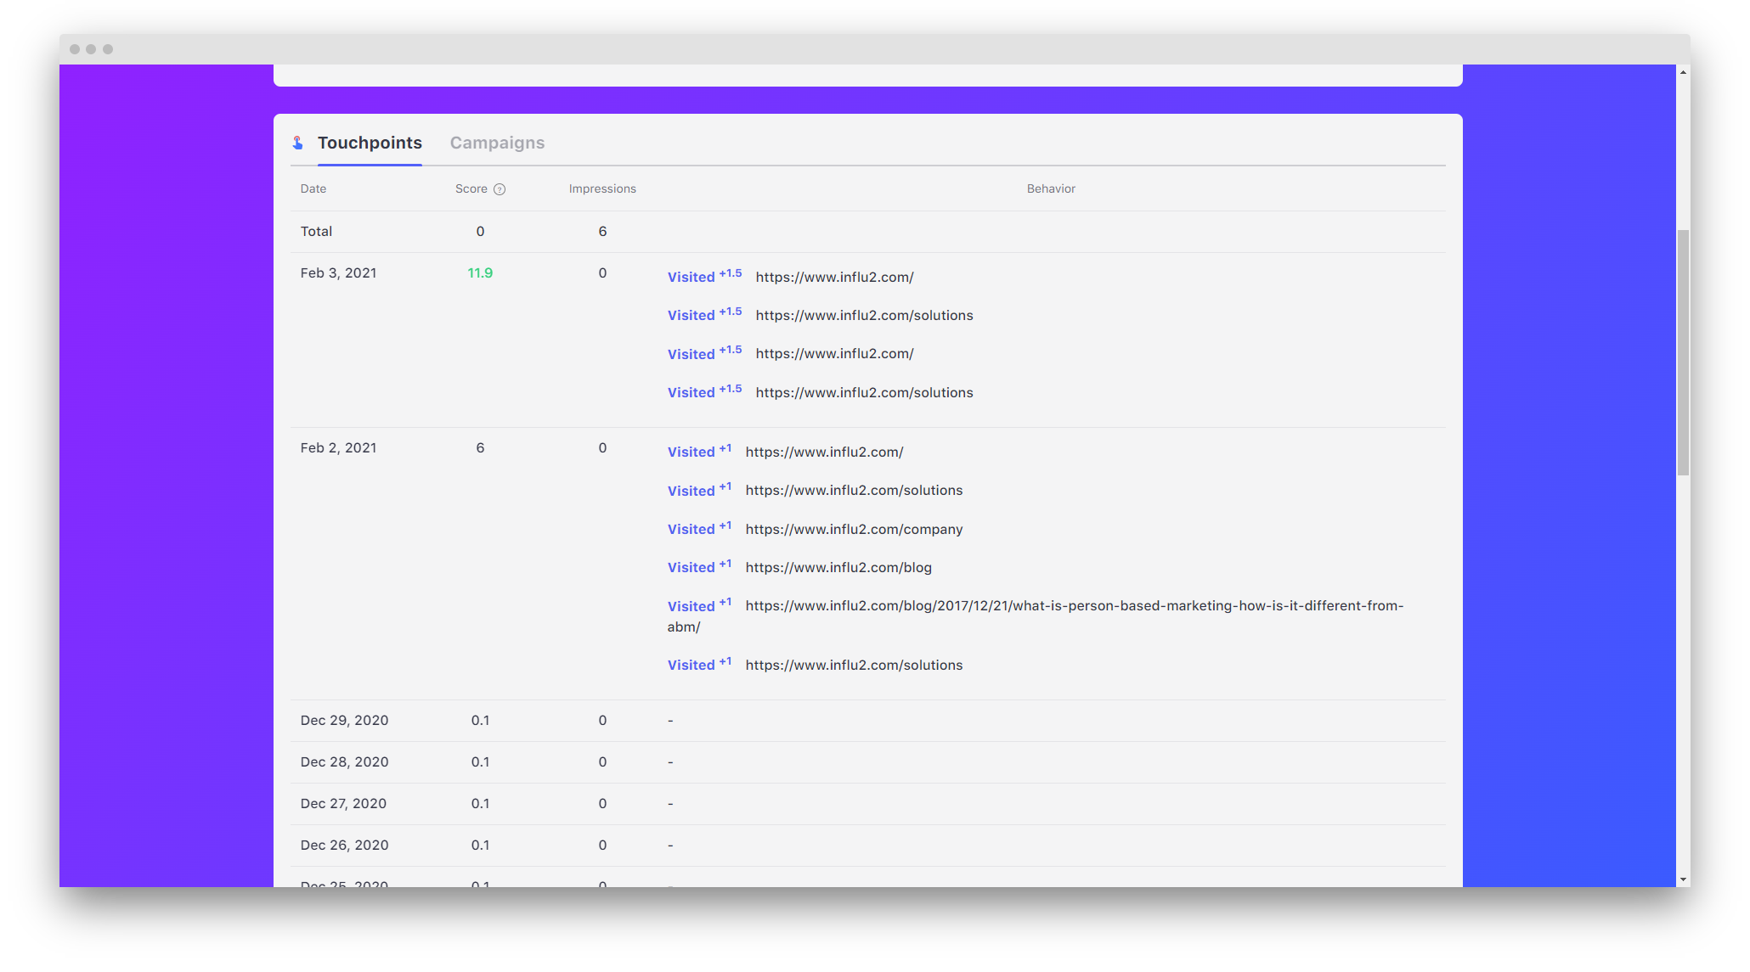Select the Dec 27, 2020 row

tap(343, 803)
